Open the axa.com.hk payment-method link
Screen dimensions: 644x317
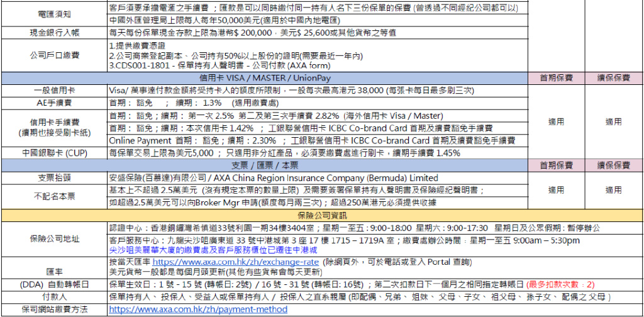click(198, 309)
